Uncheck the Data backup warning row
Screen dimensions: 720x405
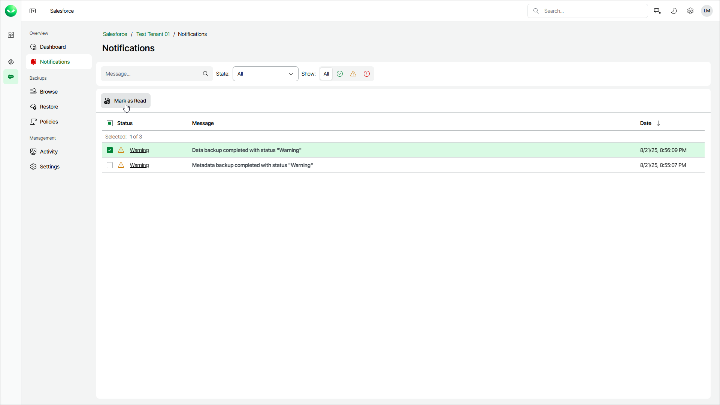tap(110, 150)
